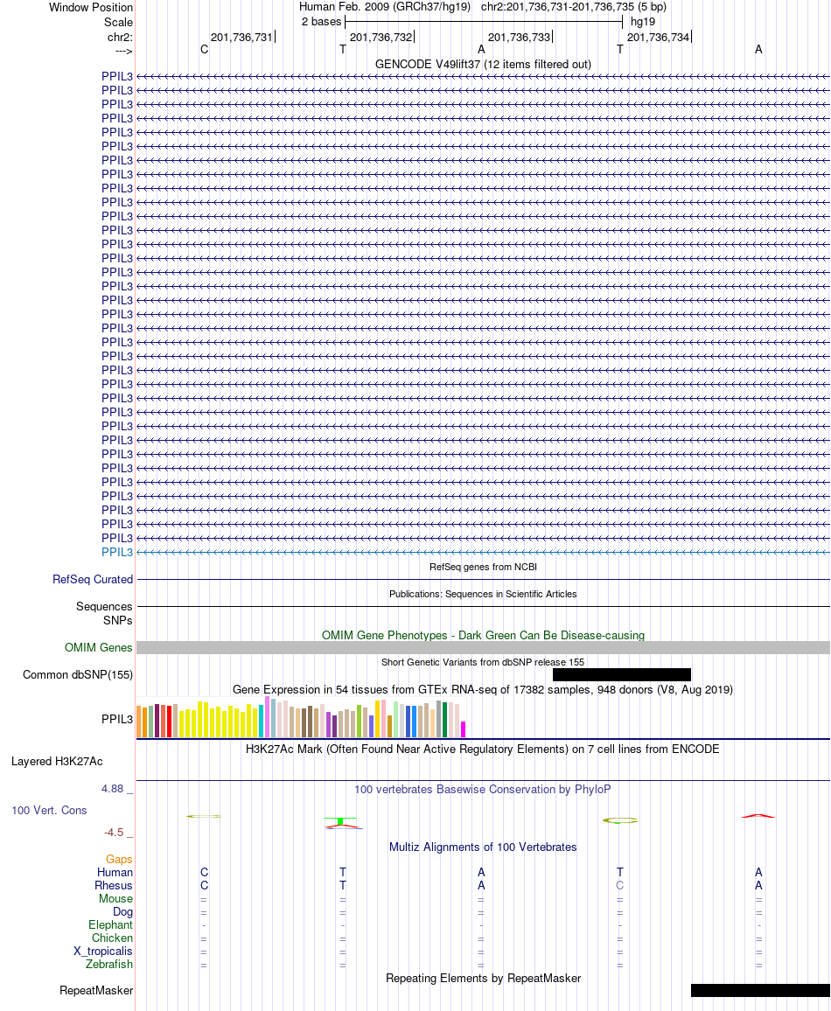Click the GTEx PPIL3 expression bar chart
Viewport: 831px width, 1011px height.
pos(300,717)
